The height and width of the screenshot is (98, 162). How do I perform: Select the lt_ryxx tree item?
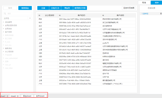(7, 42)
